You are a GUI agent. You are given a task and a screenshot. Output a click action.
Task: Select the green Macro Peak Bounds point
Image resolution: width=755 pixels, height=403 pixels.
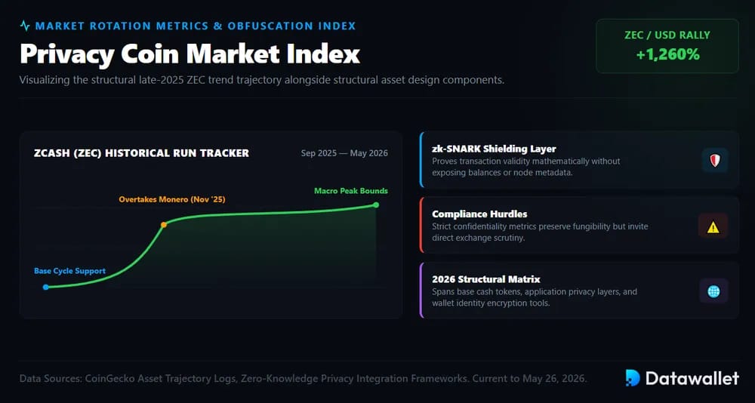click(x=376, y=205)
